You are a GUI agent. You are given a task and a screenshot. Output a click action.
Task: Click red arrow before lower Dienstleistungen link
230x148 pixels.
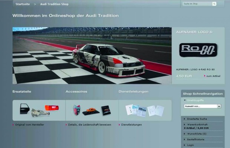click(x=119, y=125)
